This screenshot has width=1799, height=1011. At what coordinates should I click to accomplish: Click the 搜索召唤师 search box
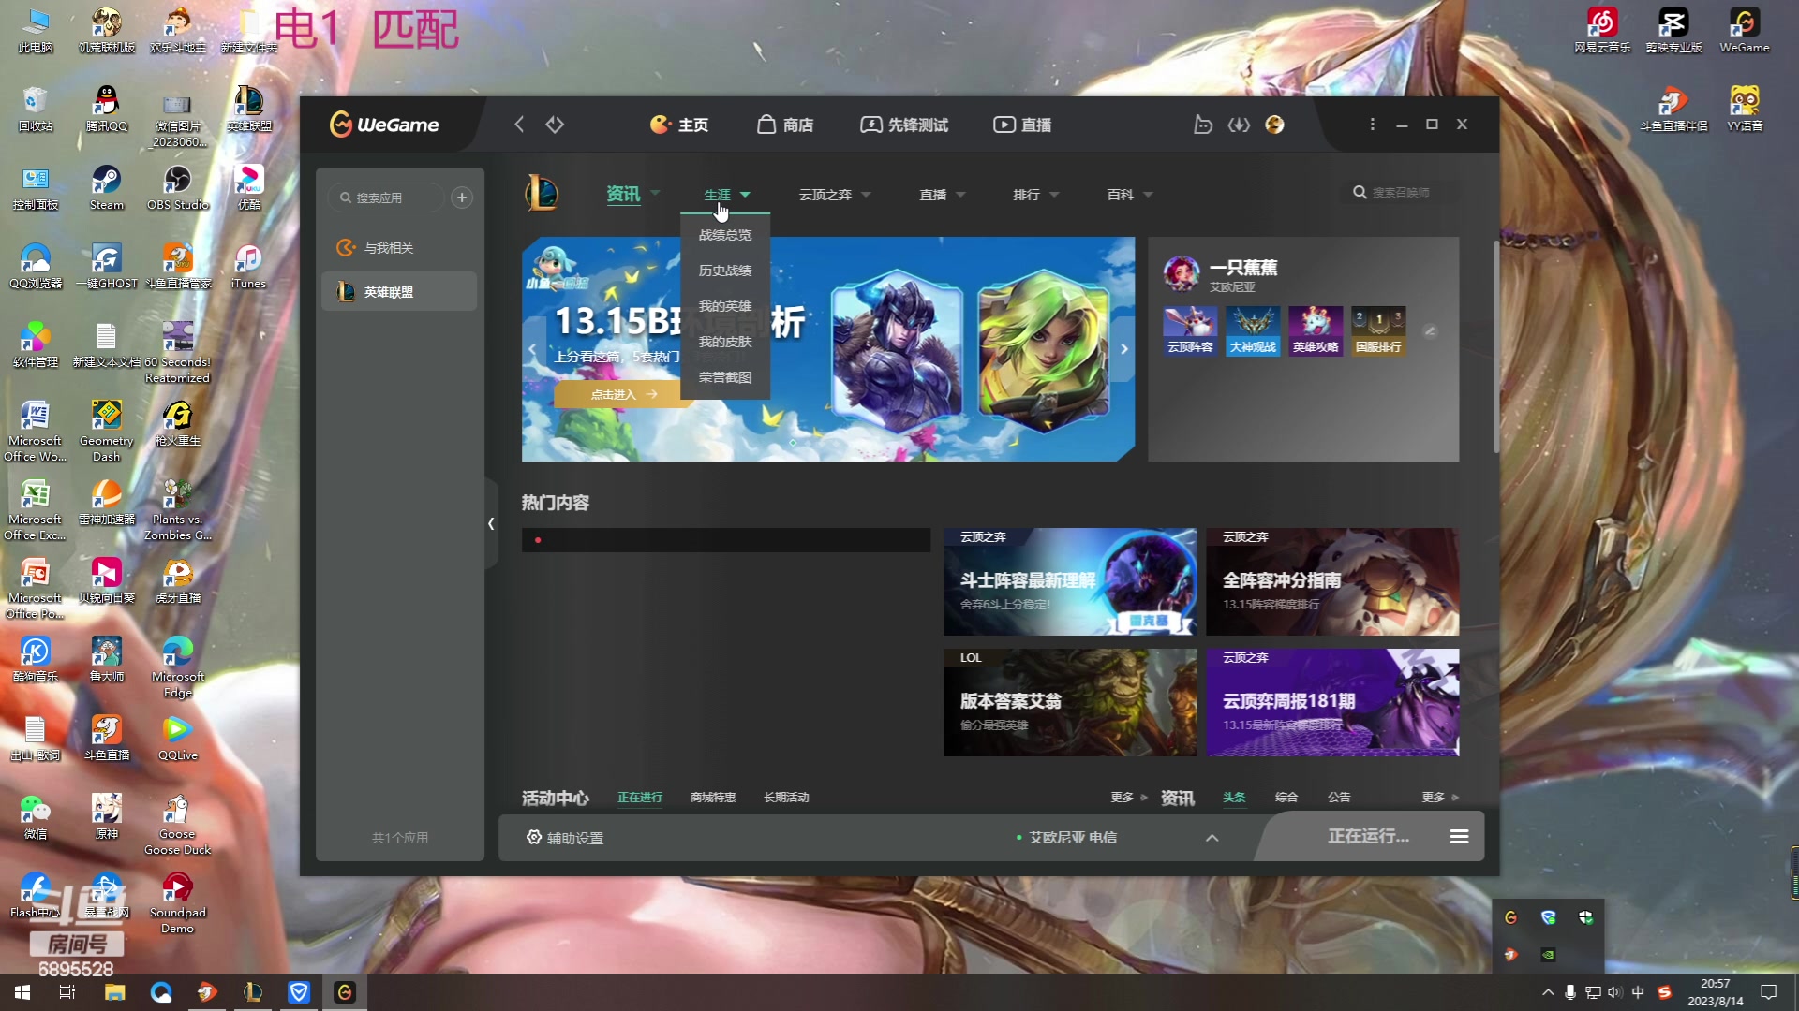(1401, 192)
